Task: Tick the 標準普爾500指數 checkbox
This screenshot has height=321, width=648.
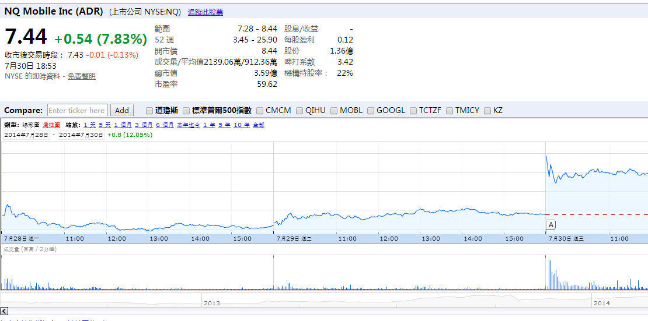Action: click(186, 111)
